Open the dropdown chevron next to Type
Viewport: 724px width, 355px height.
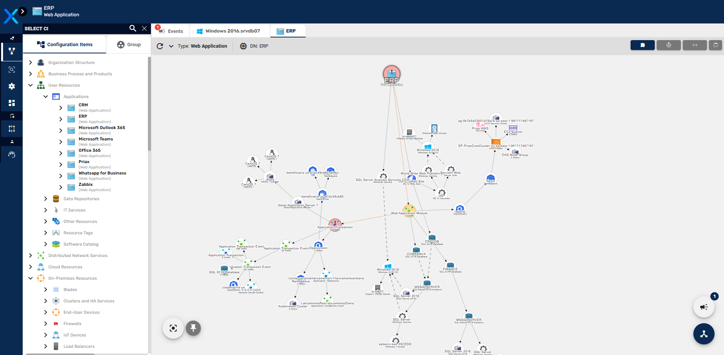[171, 46]
